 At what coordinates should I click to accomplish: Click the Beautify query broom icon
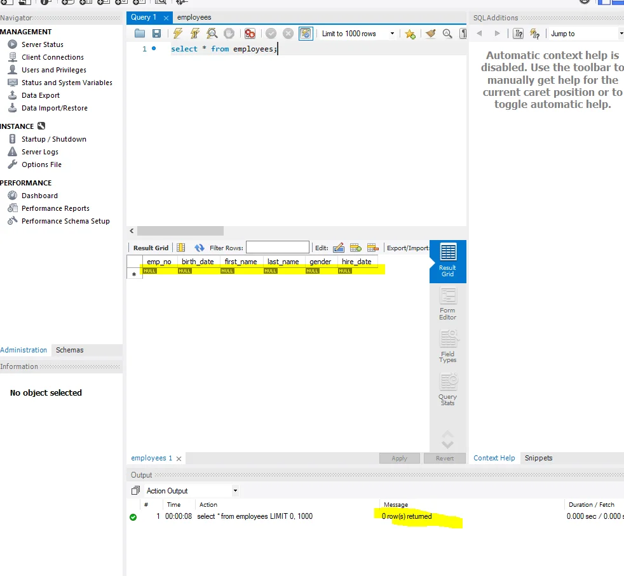click(x=430, y=34)
